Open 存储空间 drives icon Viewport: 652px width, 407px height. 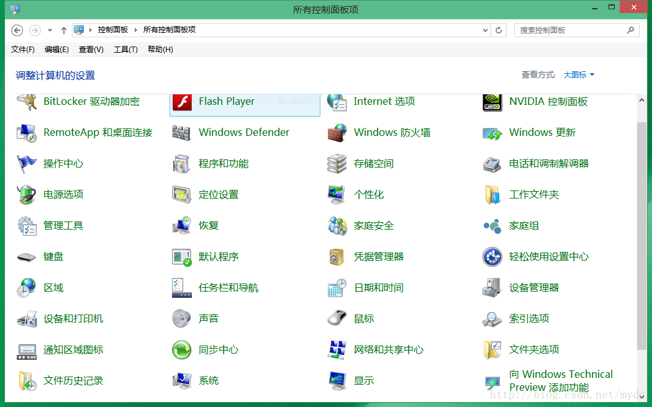[x=337, y=164]
